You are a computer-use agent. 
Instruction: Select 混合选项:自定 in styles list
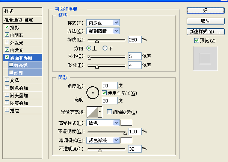pyautogui.click(x=23, y=20)
